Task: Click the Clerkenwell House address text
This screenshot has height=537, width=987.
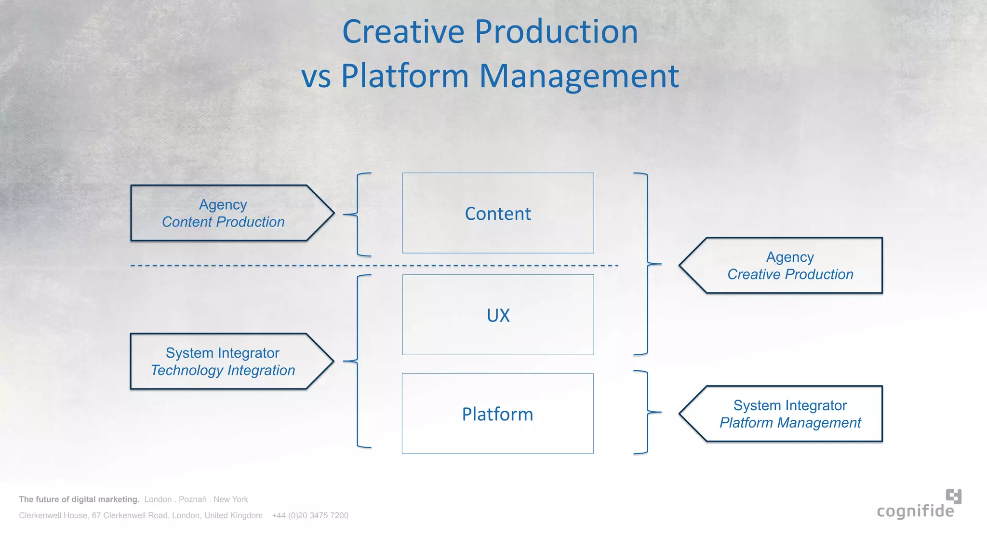Action: point(141,515)
